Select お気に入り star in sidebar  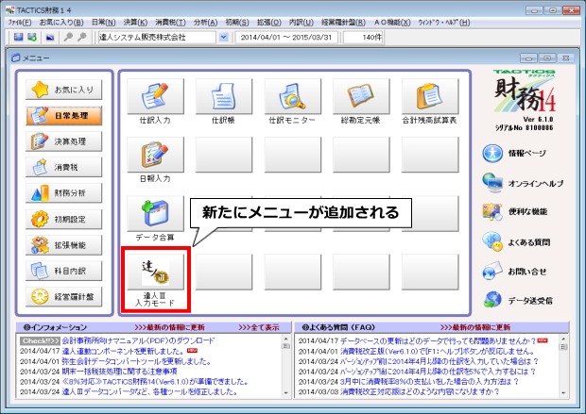coord(64,90)
